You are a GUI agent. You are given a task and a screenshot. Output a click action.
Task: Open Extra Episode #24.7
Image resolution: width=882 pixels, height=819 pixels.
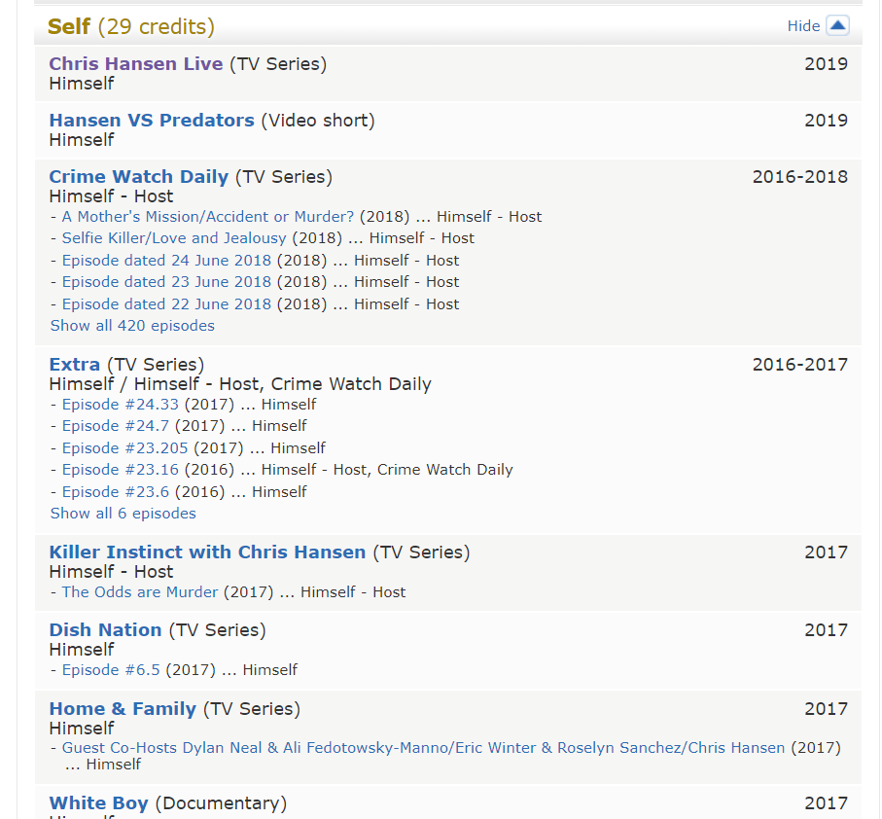pos(116,426)
